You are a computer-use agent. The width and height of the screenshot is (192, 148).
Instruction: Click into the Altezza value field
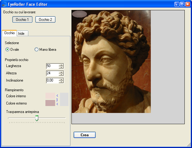(x=52, y=73)
